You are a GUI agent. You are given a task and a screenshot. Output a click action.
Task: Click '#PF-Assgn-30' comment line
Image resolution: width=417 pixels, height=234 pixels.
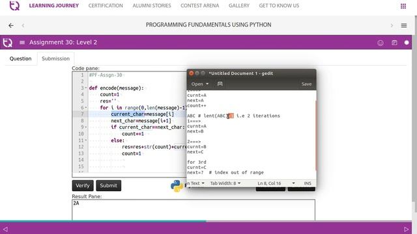(106, 75)
